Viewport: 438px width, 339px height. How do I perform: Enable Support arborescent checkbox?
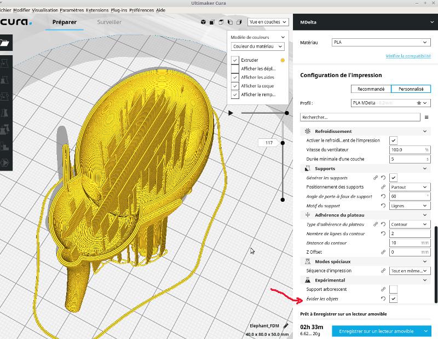pos(393,289)
